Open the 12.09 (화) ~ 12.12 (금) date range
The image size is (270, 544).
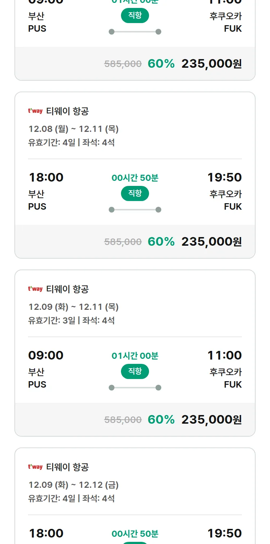point(73,485)
